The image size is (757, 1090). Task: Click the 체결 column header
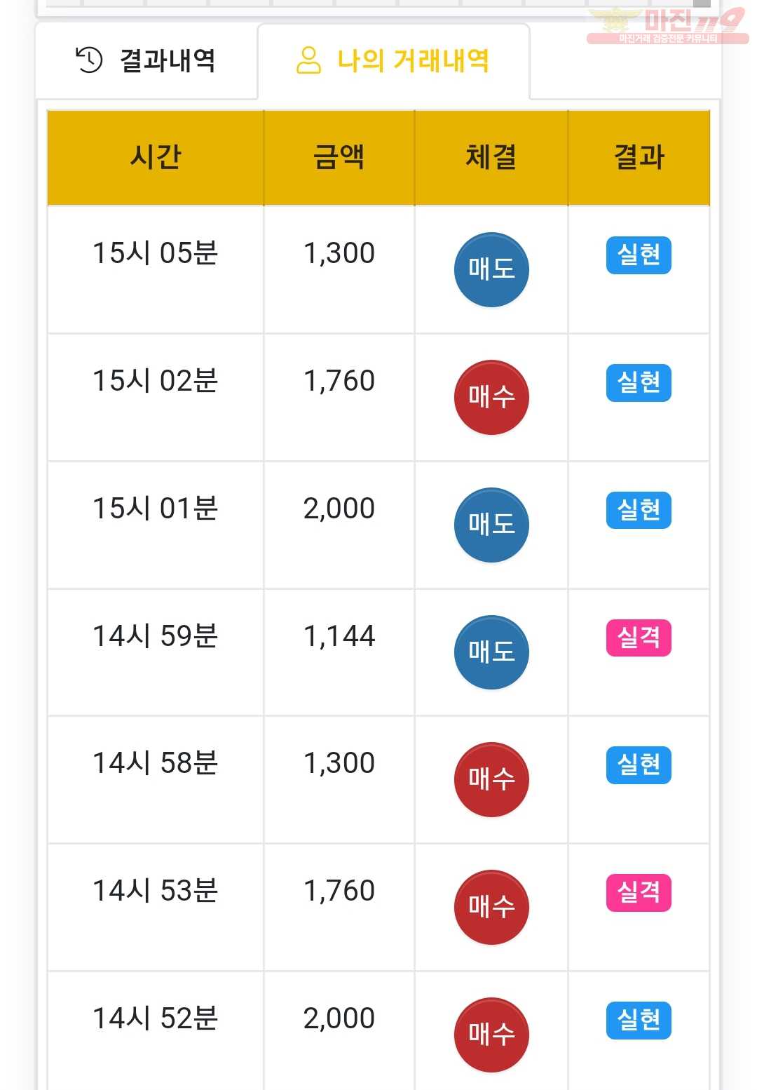(x=491, y=157)
